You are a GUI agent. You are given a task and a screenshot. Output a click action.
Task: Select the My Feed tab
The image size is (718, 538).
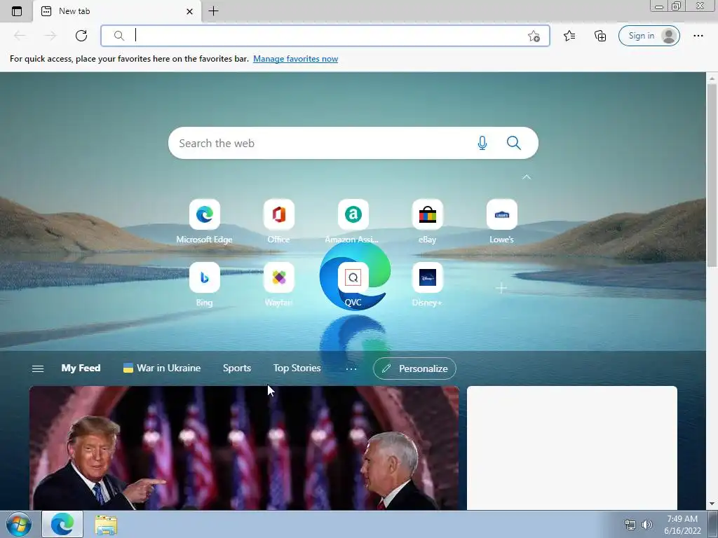(x=81, y=368)
